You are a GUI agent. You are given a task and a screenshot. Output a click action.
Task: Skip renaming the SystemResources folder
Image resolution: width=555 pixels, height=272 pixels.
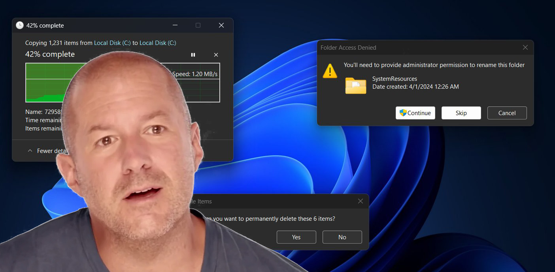coord(461,113)
